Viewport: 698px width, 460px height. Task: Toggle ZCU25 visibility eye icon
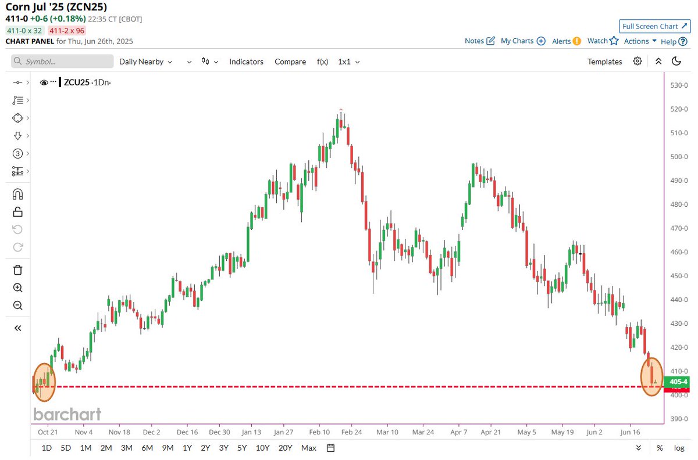click(x=44, y=82)
